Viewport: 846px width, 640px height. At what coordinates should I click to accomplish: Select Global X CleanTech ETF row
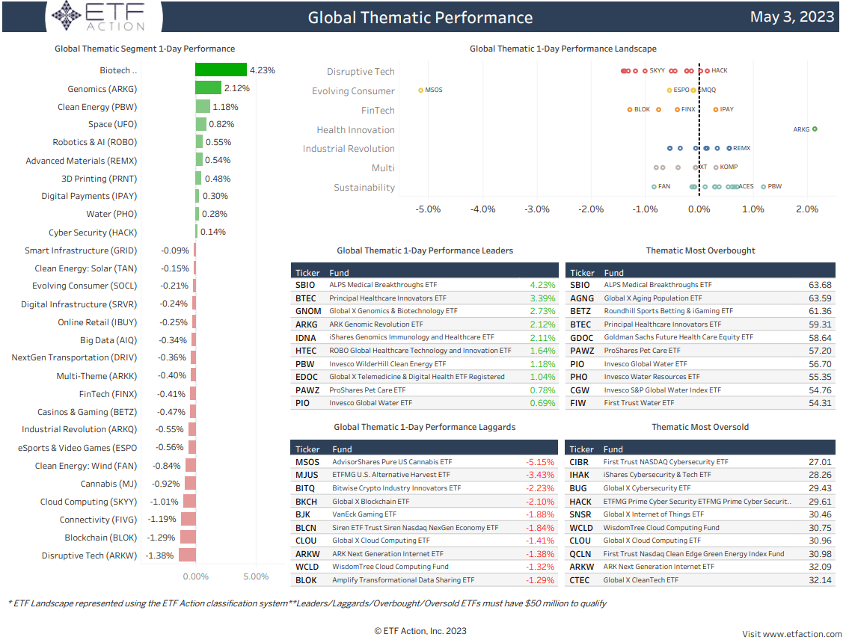click(700, 580)
